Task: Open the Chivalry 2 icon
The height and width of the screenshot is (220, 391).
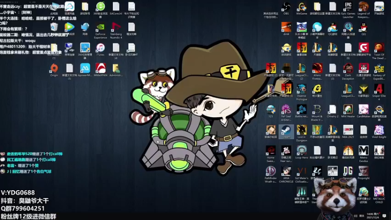Action: click(x=333, y=111)
